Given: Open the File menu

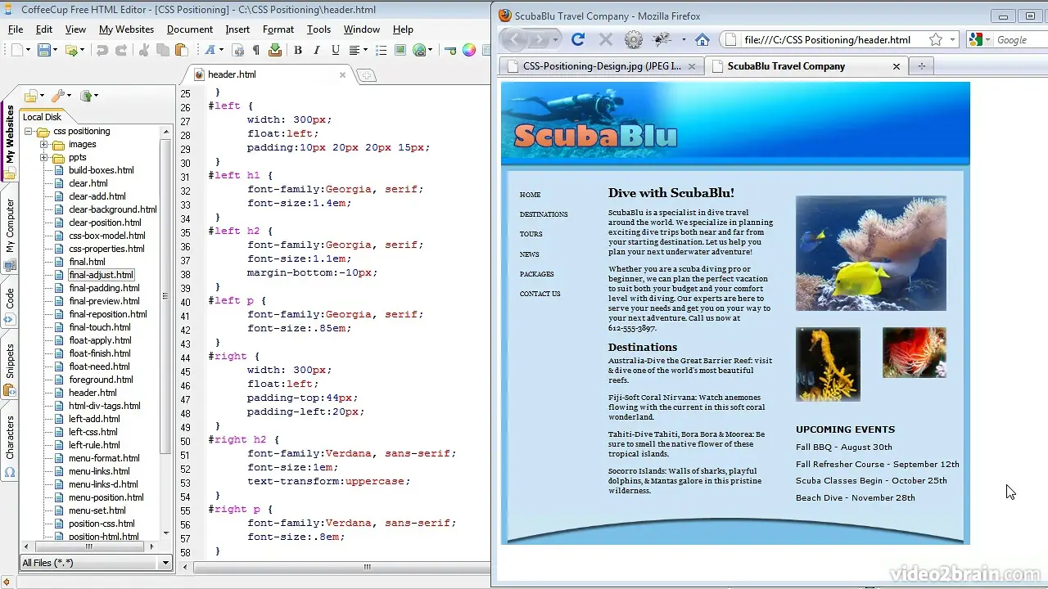Looking at the screenshot, I should click(16, 29).
